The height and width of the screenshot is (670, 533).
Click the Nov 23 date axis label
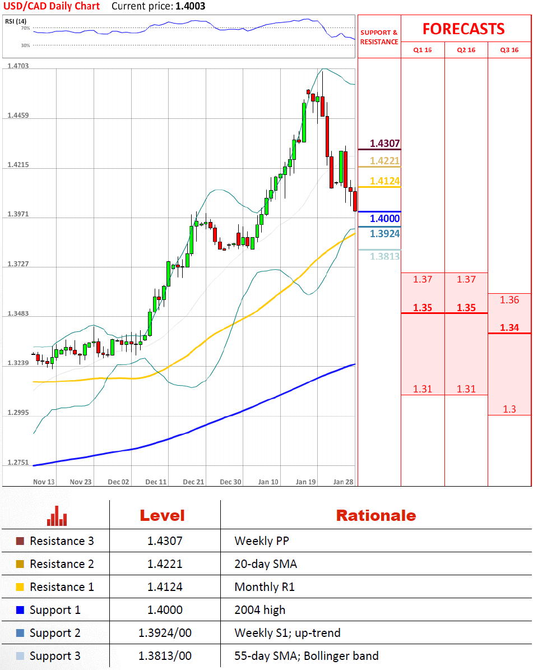81,482
